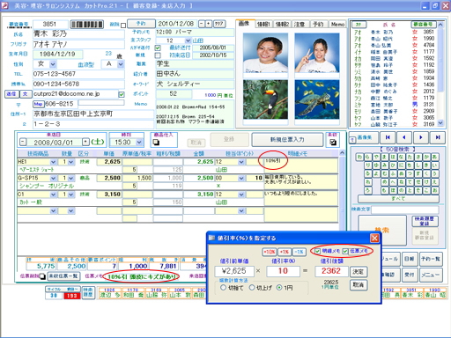Switch to the 情報2 tab

pos(282,24)
